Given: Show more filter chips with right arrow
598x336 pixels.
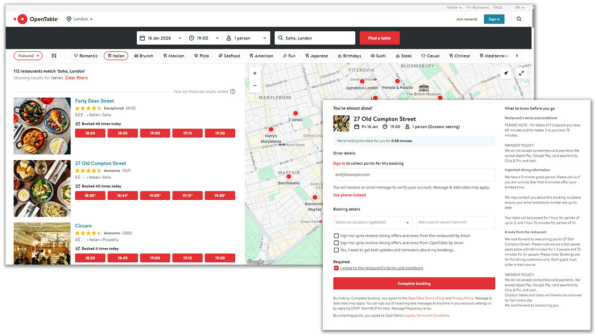Looking at the screenshot, I should pyautogui.click(x=517, y=56).
